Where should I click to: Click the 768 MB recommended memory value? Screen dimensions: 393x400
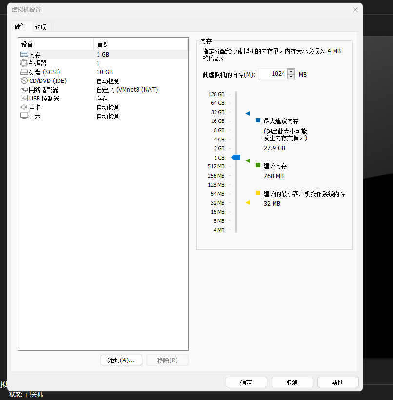tap(274, 176)
